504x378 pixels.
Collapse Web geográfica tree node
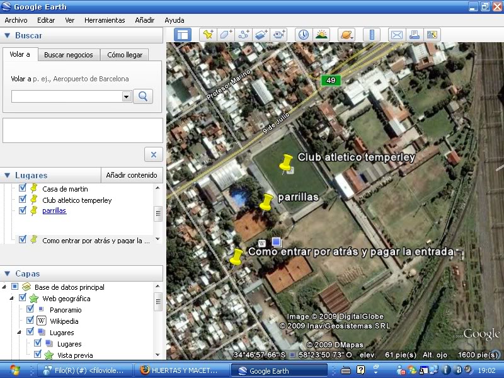coord(11,298)
